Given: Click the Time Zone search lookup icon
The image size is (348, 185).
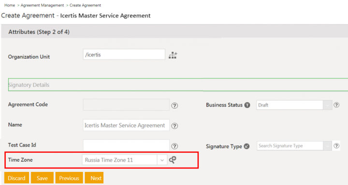Looking at the screenshot, I should coord(173,160).
